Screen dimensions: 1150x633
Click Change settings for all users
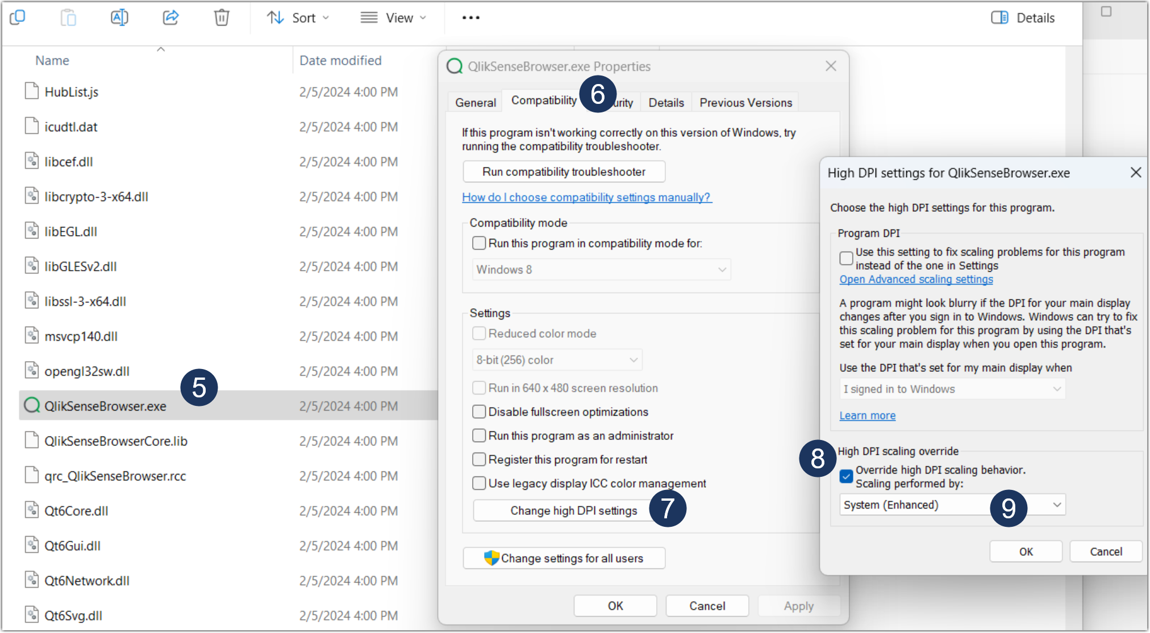564,558
